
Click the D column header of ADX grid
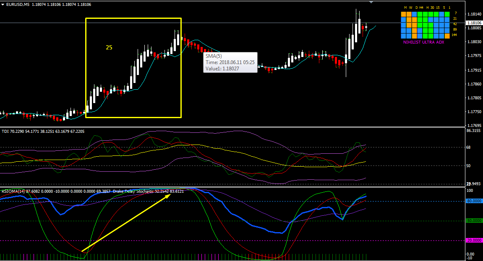(x=416, y=8)
